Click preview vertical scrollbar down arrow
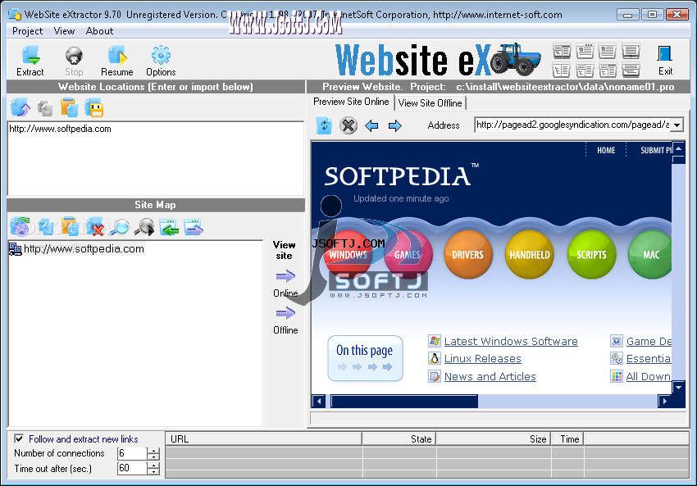697x486 pixels. pos(678,388)
